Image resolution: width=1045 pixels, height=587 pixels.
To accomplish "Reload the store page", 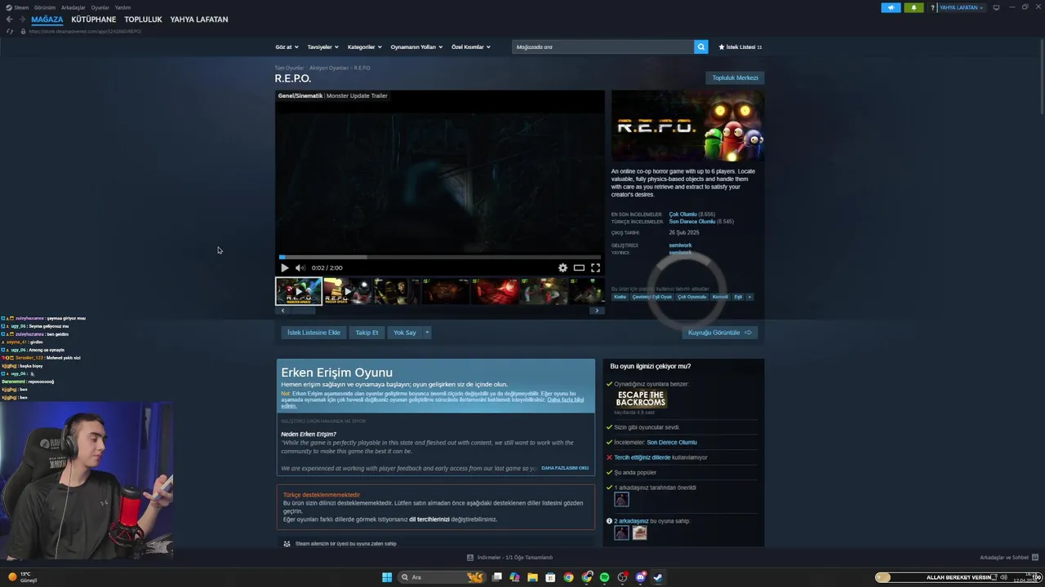I will pyautogui.click(x=10, y=31).
